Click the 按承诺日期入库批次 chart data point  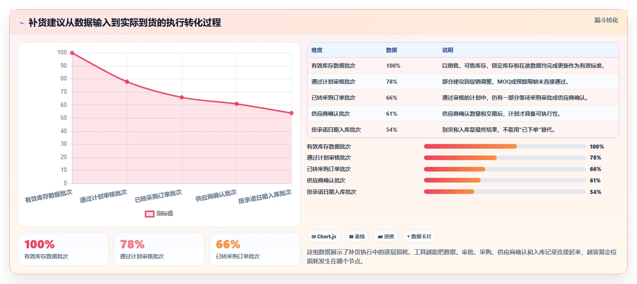click(291, 113)
